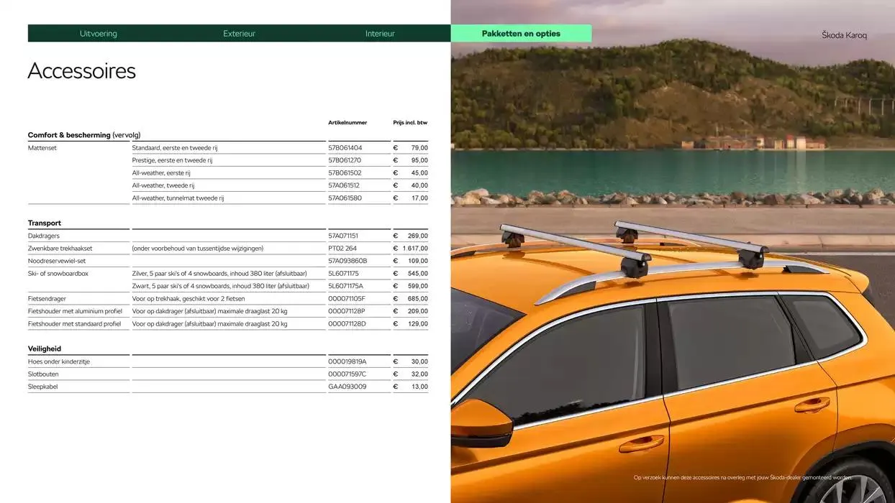
Task: Click the Slotbouten row label
Action: (43, 374)
